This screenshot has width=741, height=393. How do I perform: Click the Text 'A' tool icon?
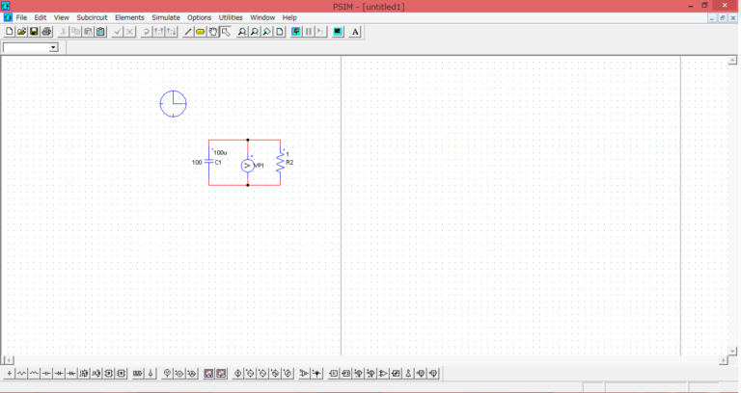[355, 32]
